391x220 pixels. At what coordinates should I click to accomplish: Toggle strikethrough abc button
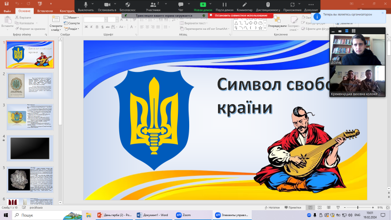[108, 27]
